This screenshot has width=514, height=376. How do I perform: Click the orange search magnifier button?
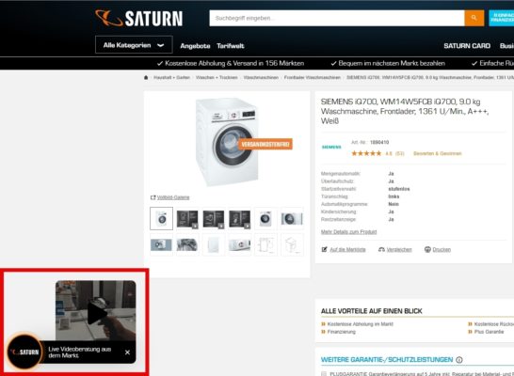[474, 18]
